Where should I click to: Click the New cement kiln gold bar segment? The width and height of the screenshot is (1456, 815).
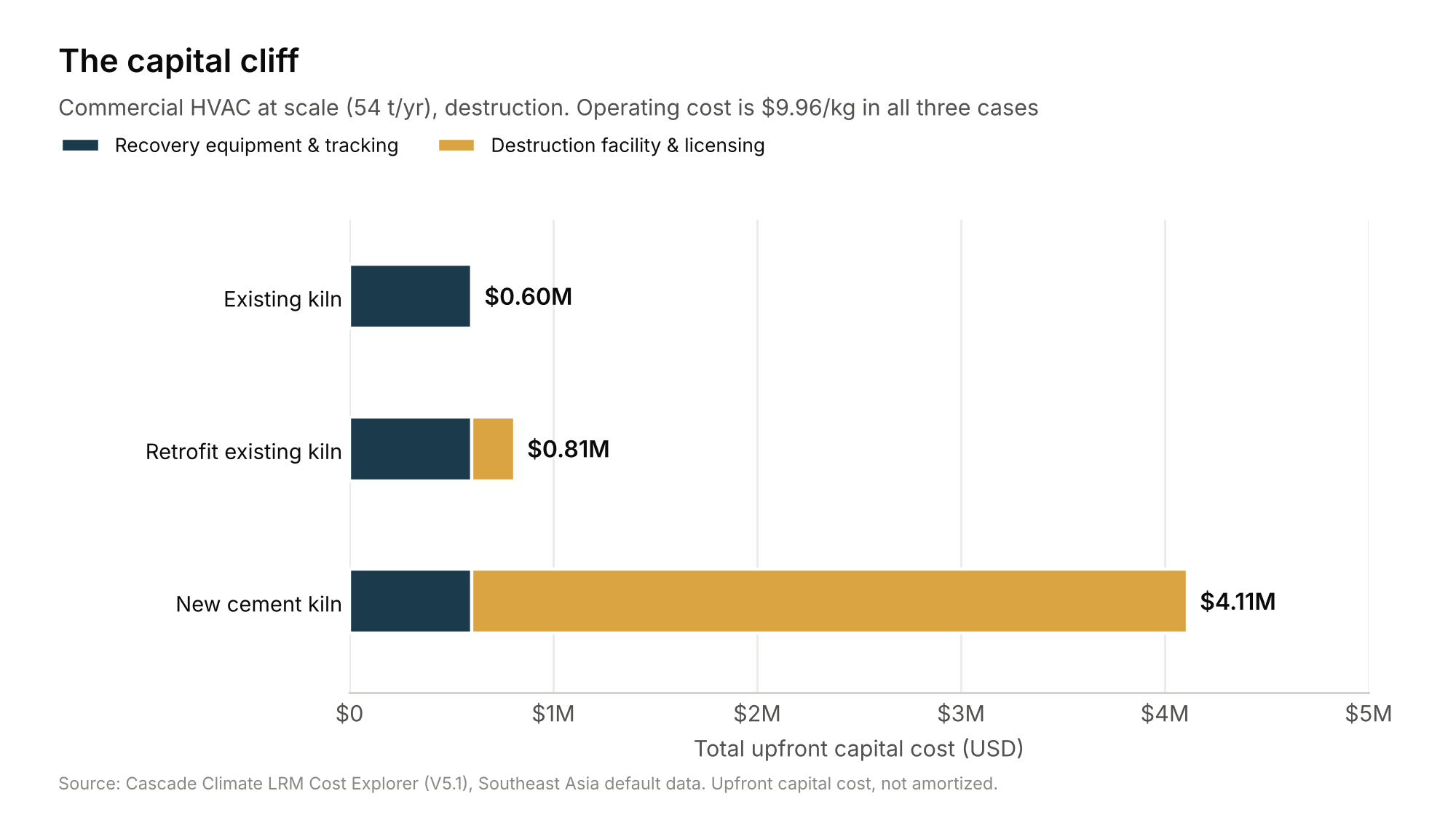click(829, 601)
